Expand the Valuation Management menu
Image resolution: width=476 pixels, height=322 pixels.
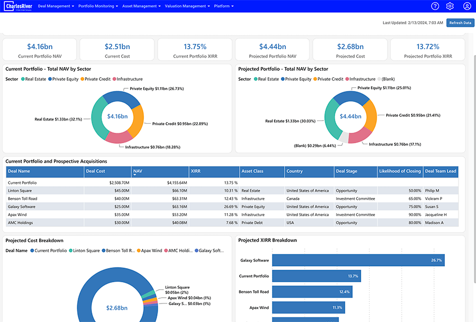187,6
